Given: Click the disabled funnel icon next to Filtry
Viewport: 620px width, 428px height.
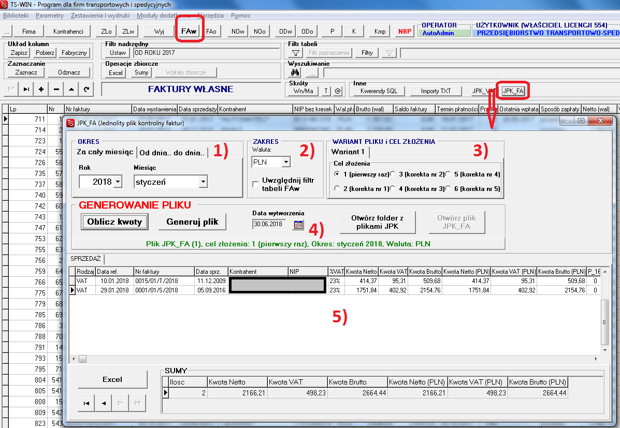Looking at the screenshot, I should tap(389, 53).
